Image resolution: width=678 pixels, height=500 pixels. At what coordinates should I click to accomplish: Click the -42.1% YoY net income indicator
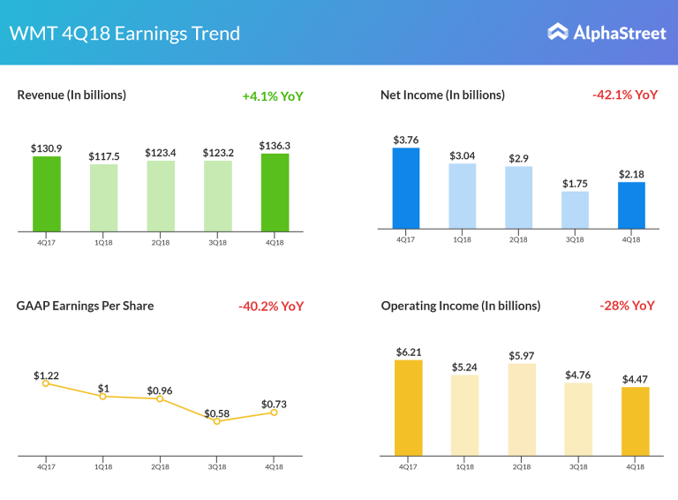[625, 95]
